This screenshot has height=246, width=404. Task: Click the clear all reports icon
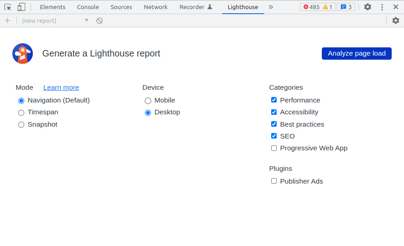tap(100, 20)
